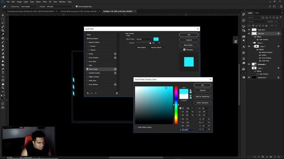The height and width of the screenshot is (159, 284).
Task: Click the fx badge on Left Vent layer
Action: click(279, 34)
